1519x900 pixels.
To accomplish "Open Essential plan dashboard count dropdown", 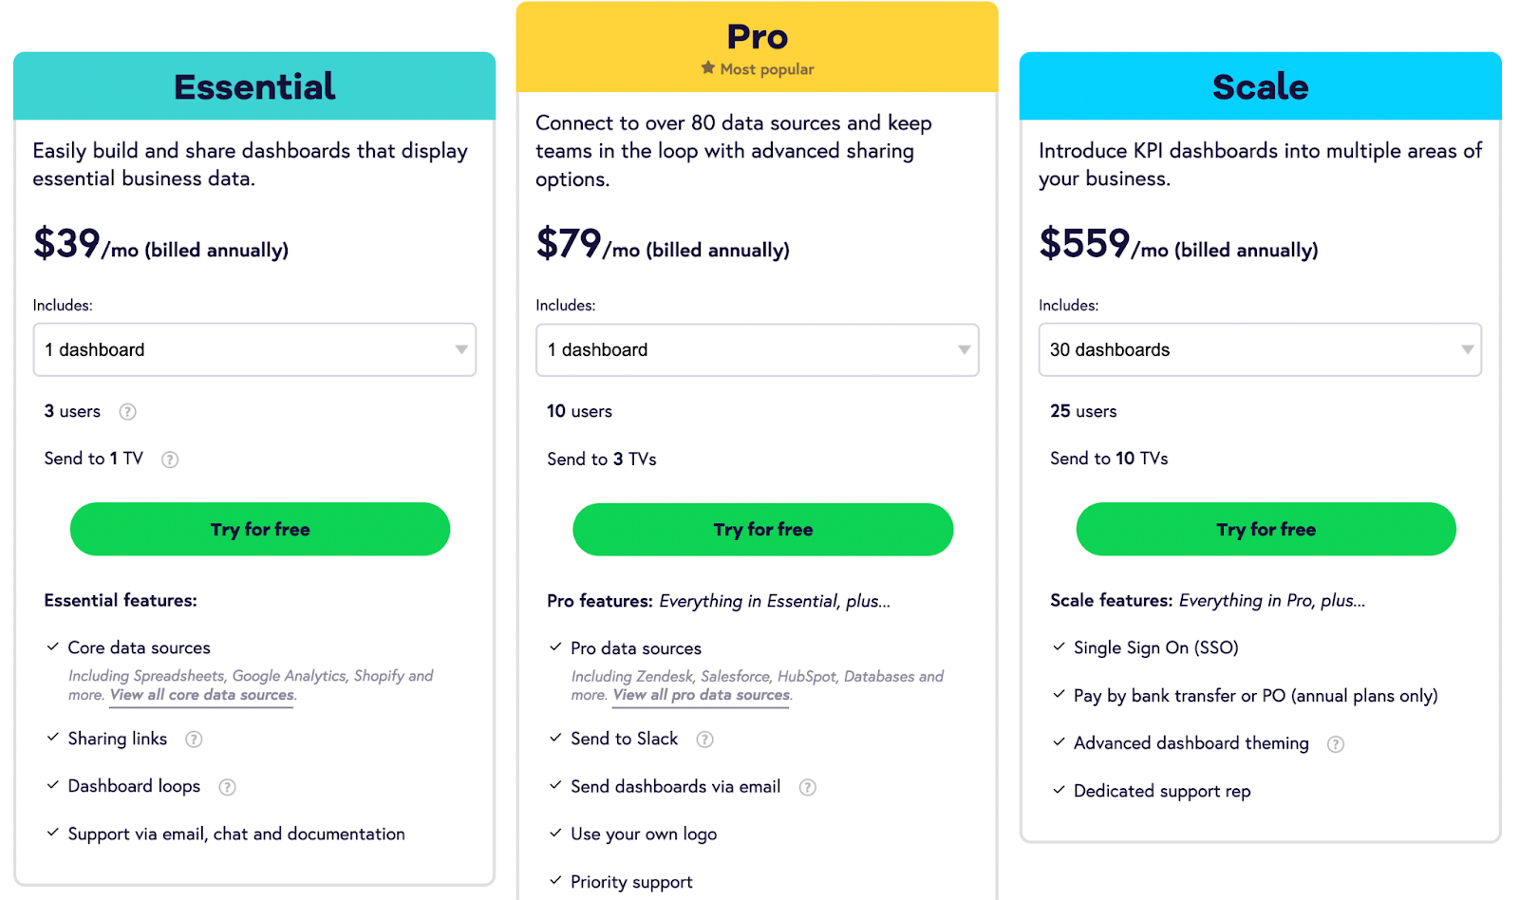I will tap(254, 349).
